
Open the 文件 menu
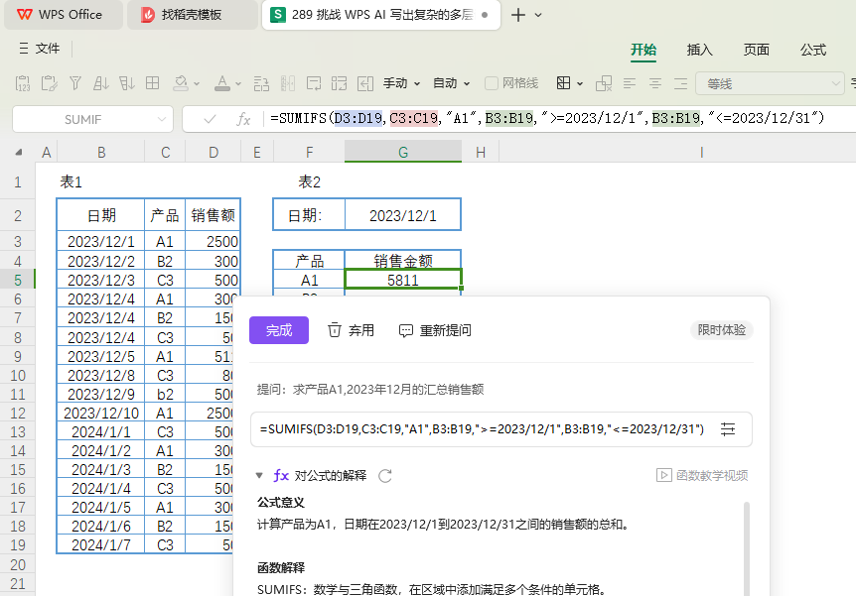(x=39, y=49)
